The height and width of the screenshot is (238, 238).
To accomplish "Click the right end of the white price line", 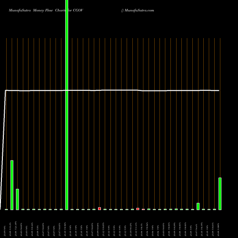I will (x=219, y=90).
